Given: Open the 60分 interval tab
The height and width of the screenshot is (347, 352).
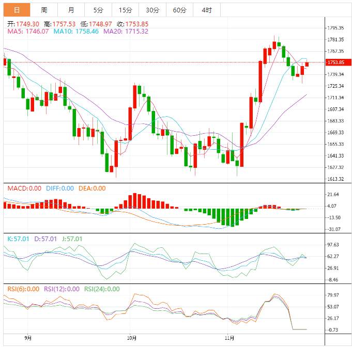Looking at the screenshot, I should click(x=179, y=10).
